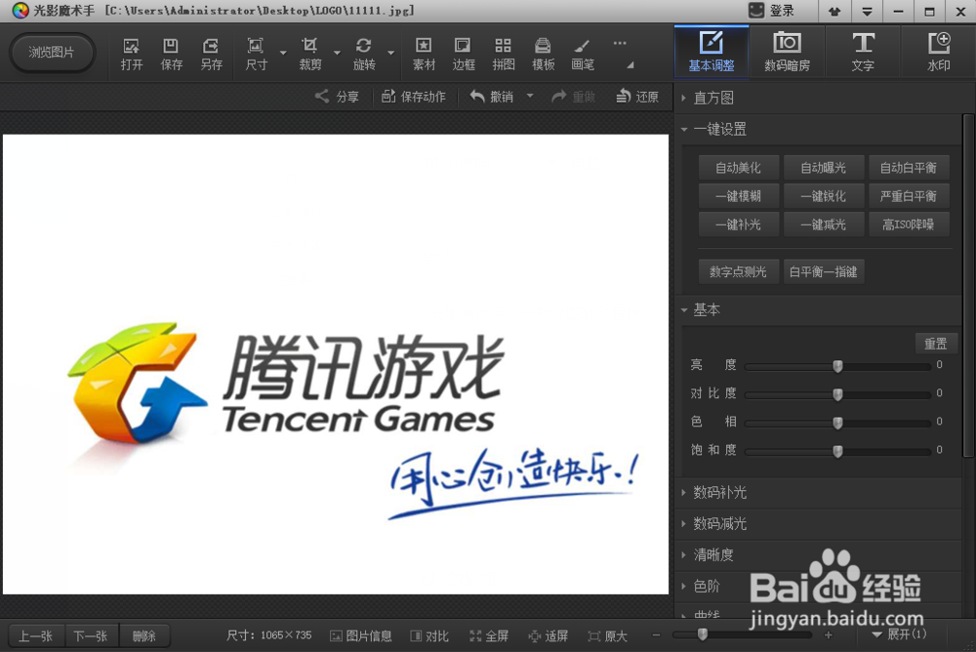The image size is (976, 652).
Task: Restore the original with 还原
Action: (x=636, y=97)
